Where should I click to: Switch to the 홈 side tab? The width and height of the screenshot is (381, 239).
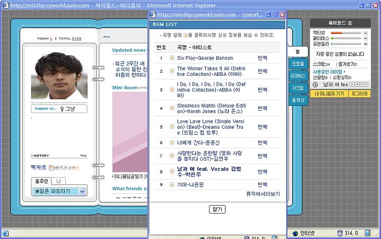tap(297, 51)
